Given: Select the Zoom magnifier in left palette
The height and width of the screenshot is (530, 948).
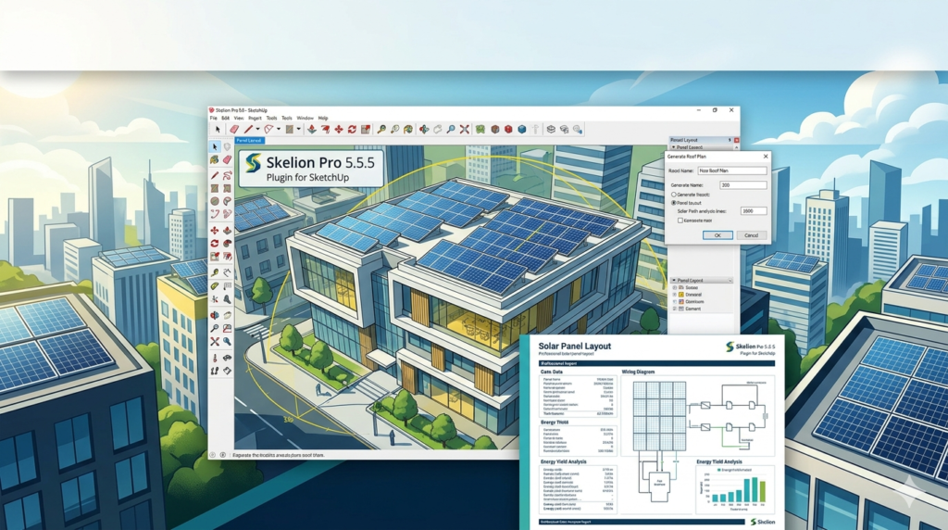Looking at the screenshot, I should pyautogui.click(x=215, y=328).
